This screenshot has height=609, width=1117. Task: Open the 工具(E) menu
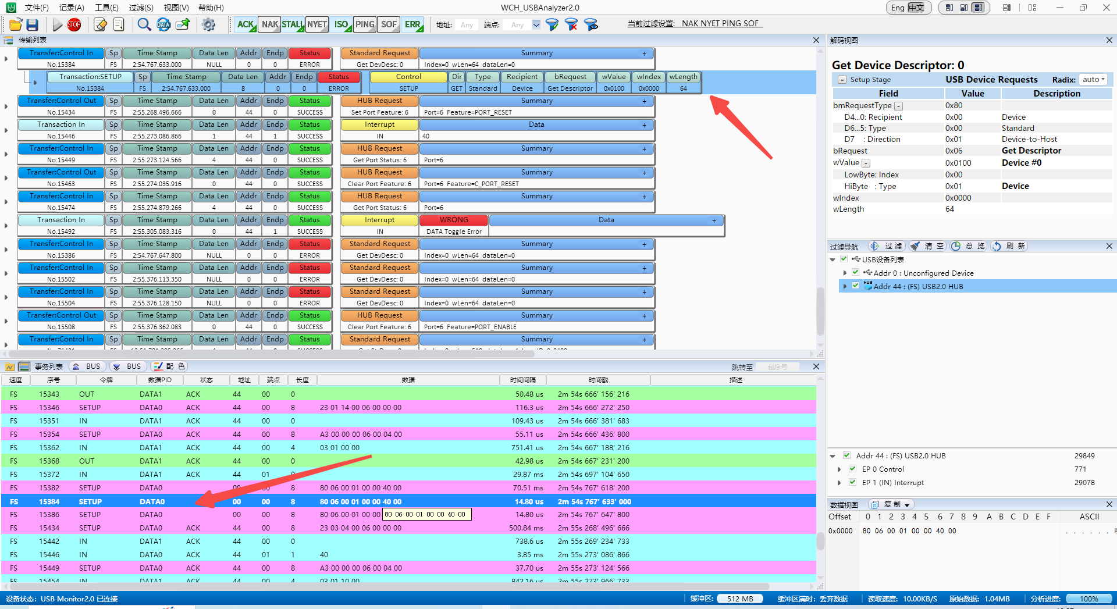tap(106, 8)
